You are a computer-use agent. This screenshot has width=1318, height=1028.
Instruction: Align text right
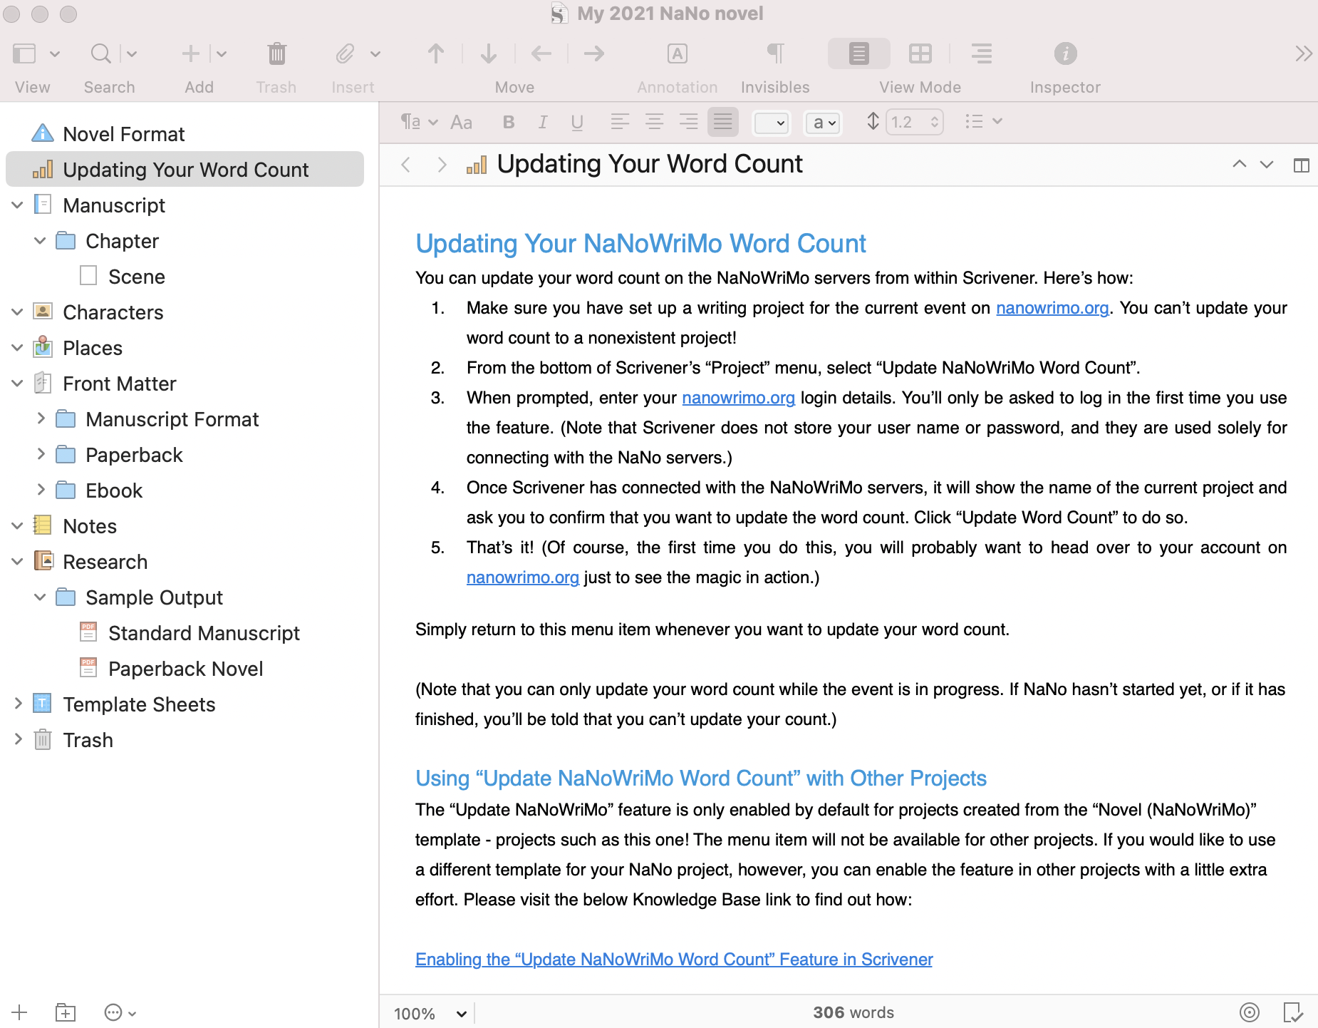click(688, 122)
